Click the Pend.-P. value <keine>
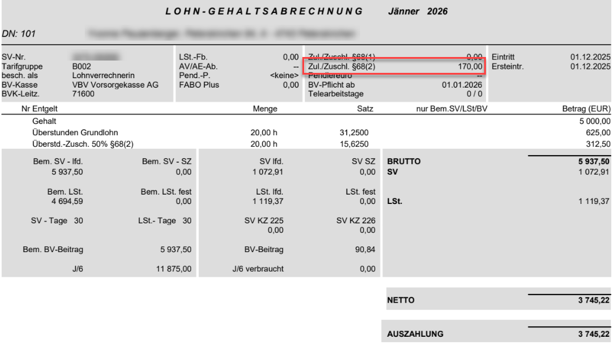Viewport: 613px width, 345px height. 284,75
